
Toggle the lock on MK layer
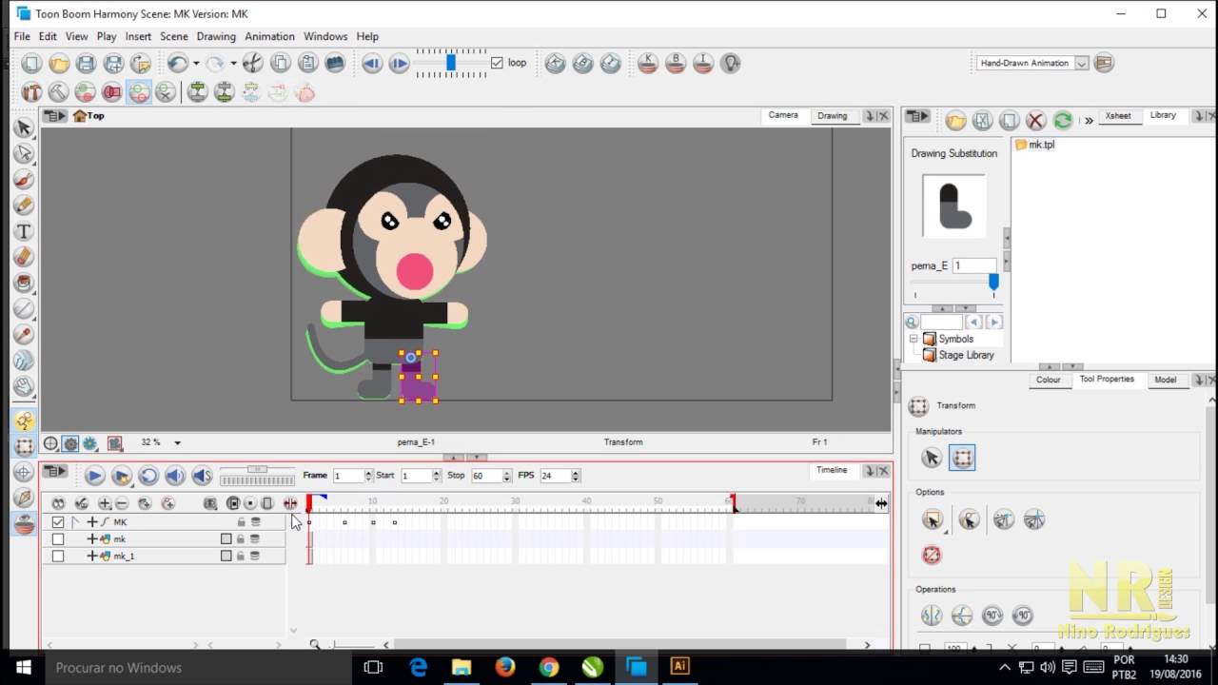pos(241,522)
